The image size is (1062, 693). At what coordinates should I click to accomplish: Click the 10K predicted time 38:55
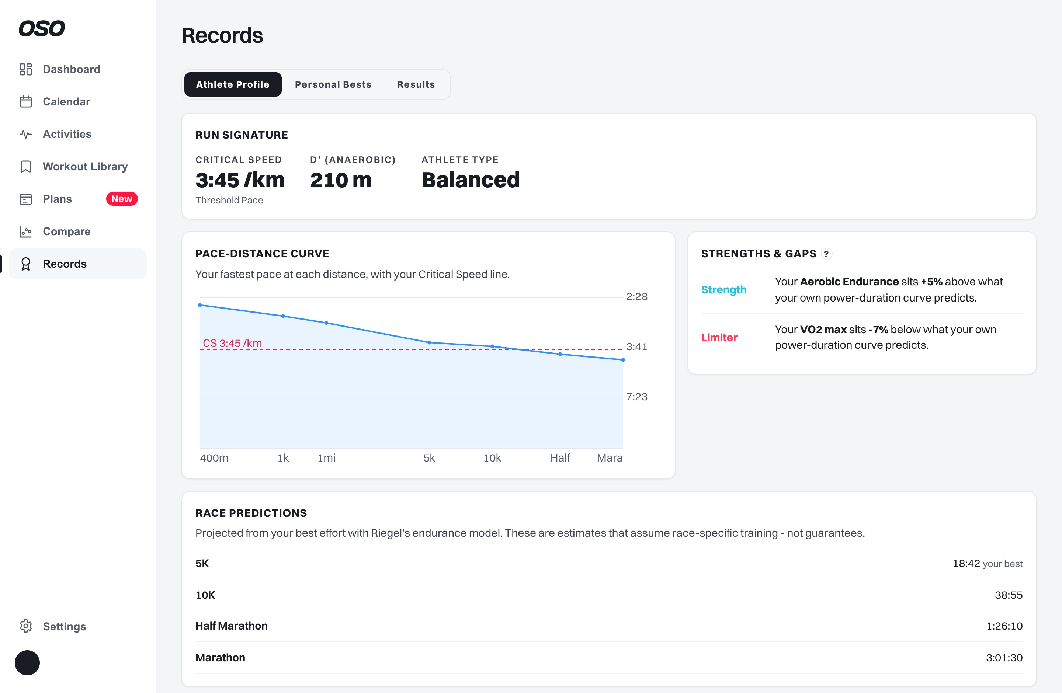1009,595
